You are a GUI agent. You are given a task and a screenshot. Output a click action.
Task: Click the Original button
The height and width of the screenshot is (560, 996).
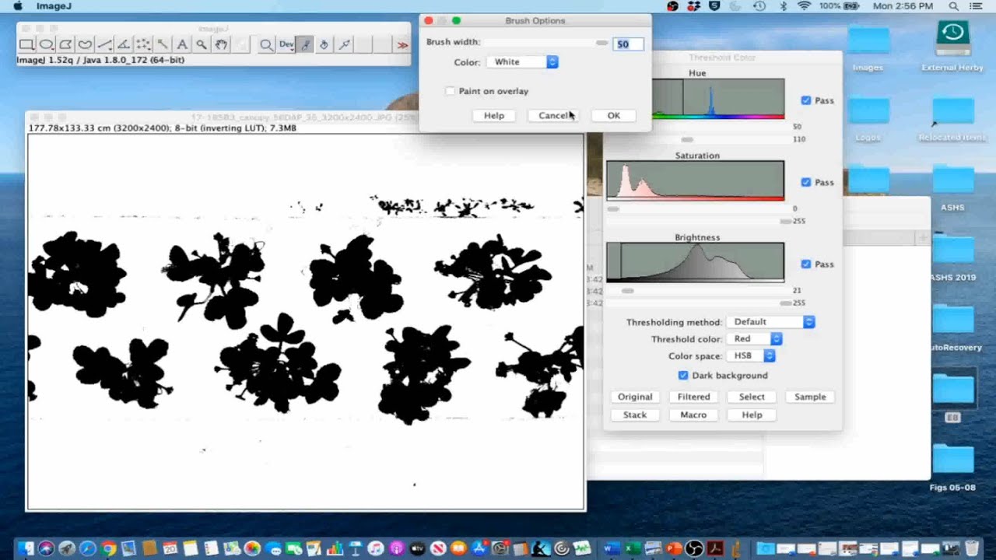[635, 397]
